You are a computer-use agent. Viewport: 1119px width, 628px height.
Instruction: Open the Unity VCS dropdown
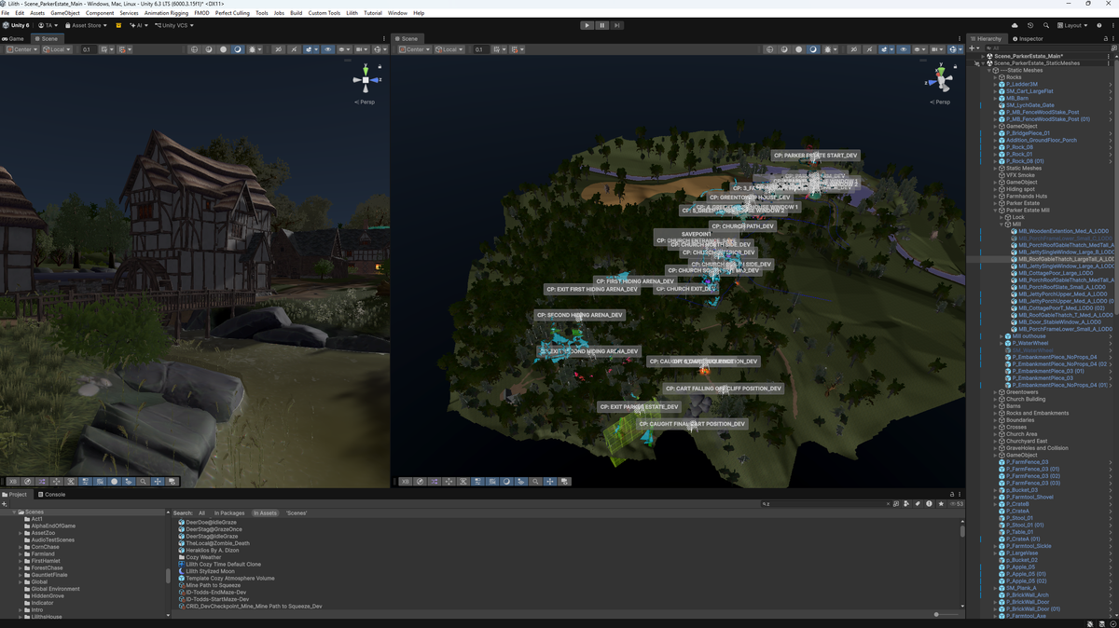[x=175, y=25]
